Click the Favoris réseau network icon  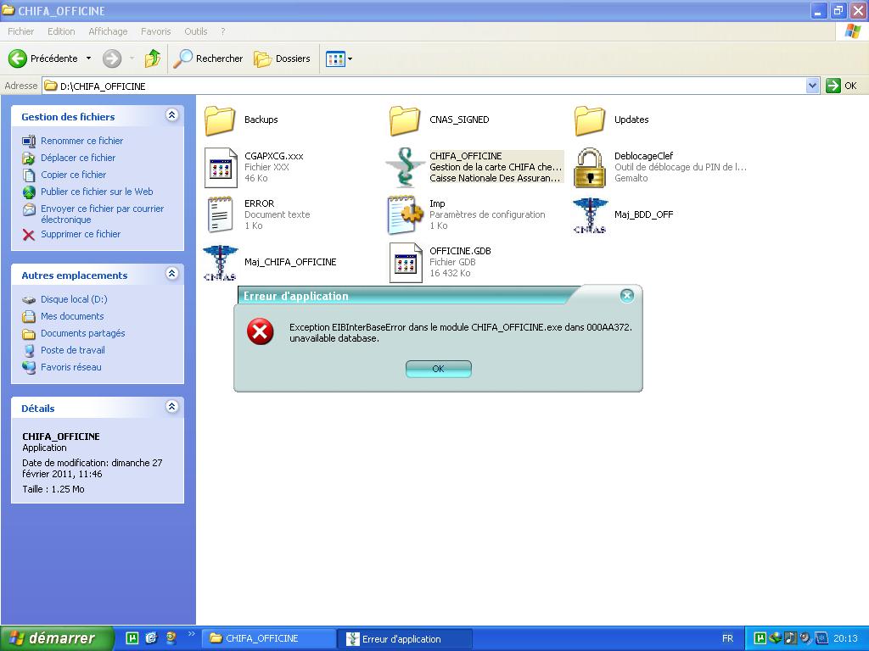pos(29,367)
